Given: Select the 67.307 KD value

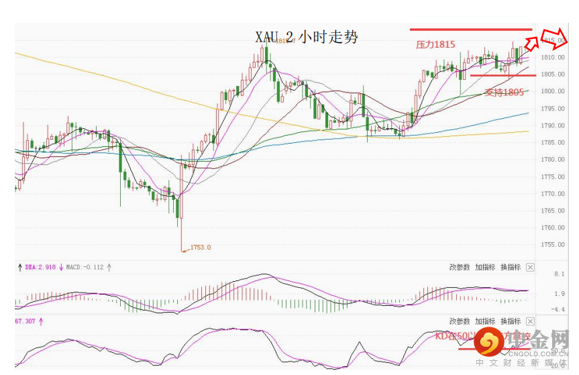Looking at the screenshot, I should click(x=25, y=321).
